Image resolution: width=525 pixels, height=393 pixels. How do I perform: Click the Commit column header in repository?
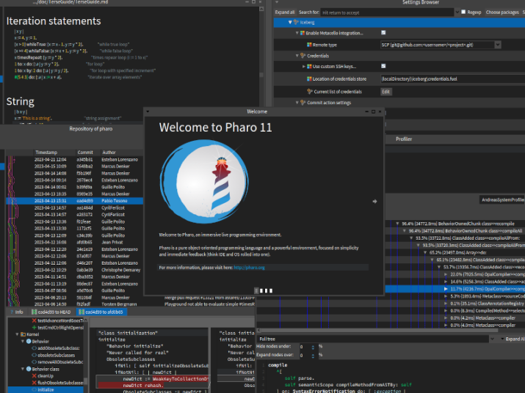(85, 153)
